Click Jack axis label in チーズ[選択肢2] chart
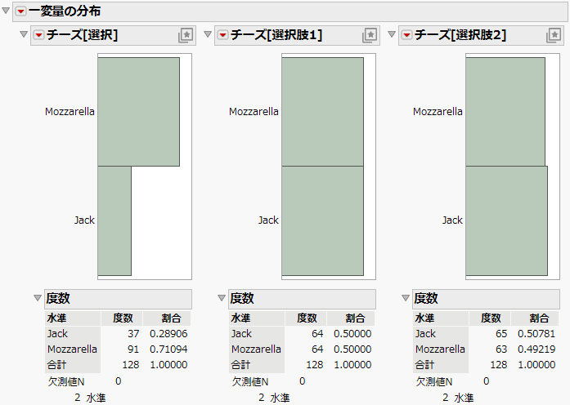This screenshot has height=405, width=570. click(x=452, y=220)
